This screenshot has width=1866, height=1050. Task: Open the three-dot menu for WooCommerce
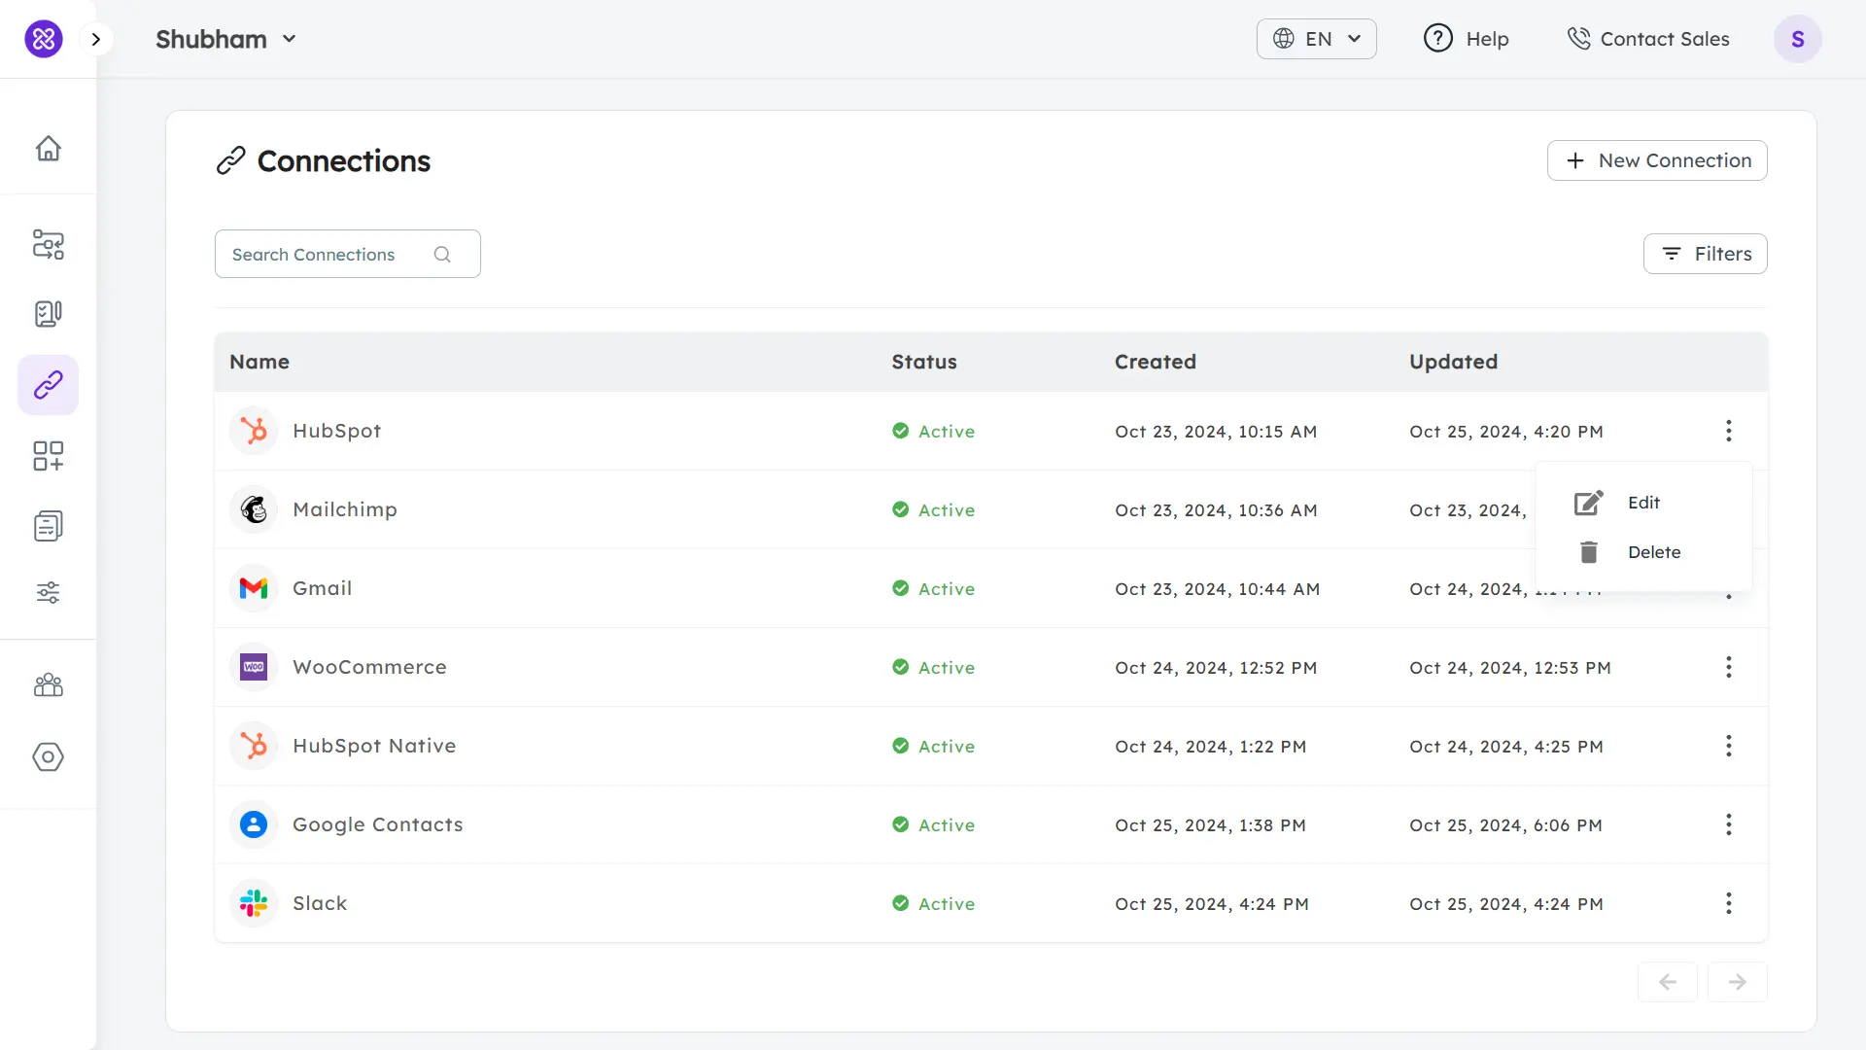point(1728,667)
